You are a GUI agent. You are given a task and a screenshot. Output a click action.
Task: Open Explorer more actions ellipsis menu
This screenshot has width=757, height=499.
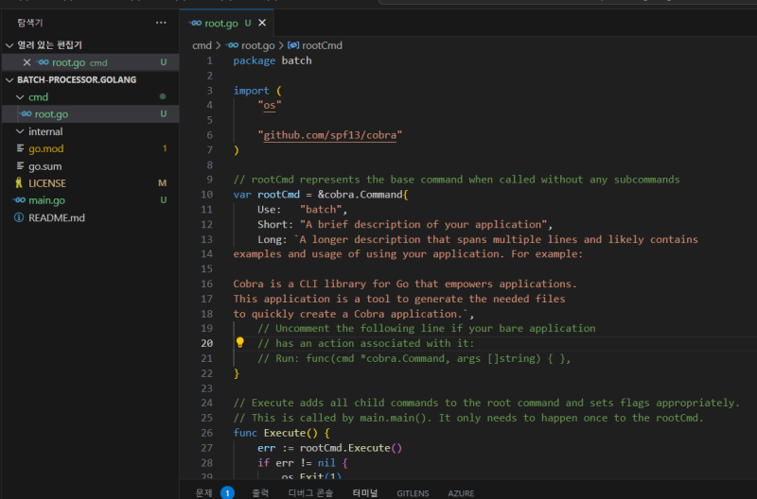click(x=161, y=23)
